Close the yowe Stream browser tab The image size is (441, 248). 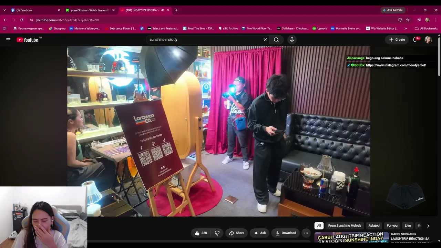pyautogui.click(x=113, y=10)
